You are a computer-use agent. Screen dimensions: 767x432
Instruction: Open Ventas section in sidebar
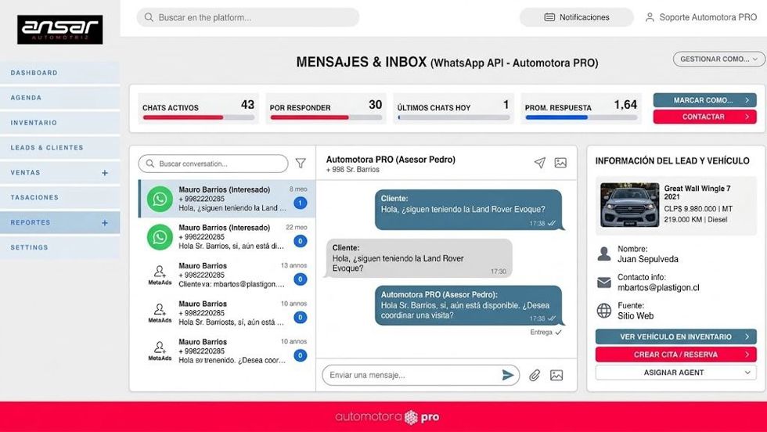59,173
